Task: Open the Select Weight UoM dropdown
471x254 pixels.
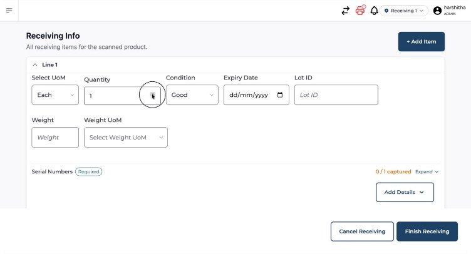Action: click(x=126, y=138)
